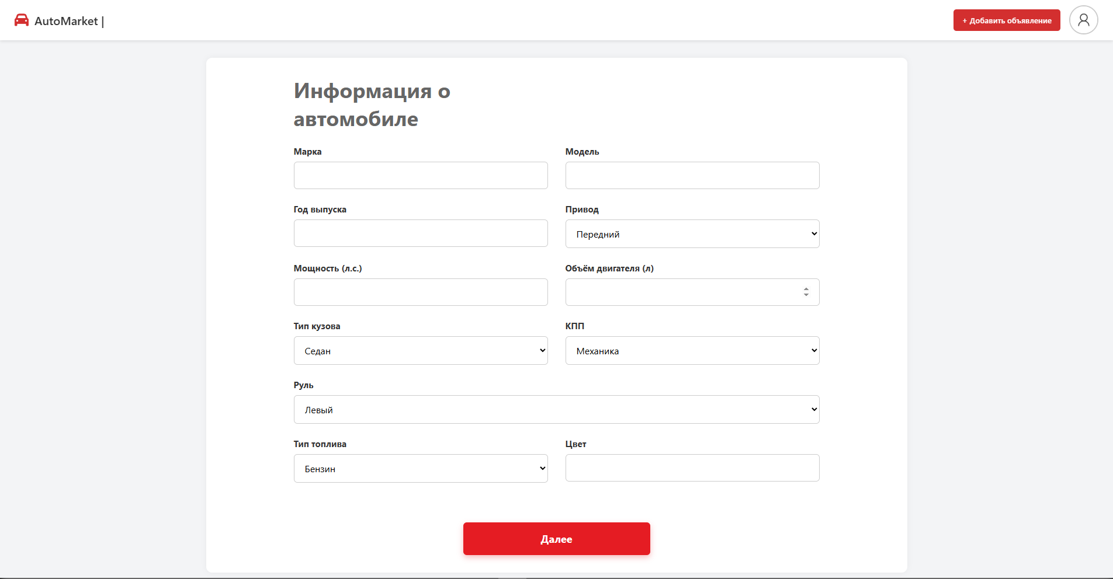This screenshot has height=579, width=1113.
Task: Click the 'Год выпуска' text field
Action: pyautogui.click(x=420, y=233)
